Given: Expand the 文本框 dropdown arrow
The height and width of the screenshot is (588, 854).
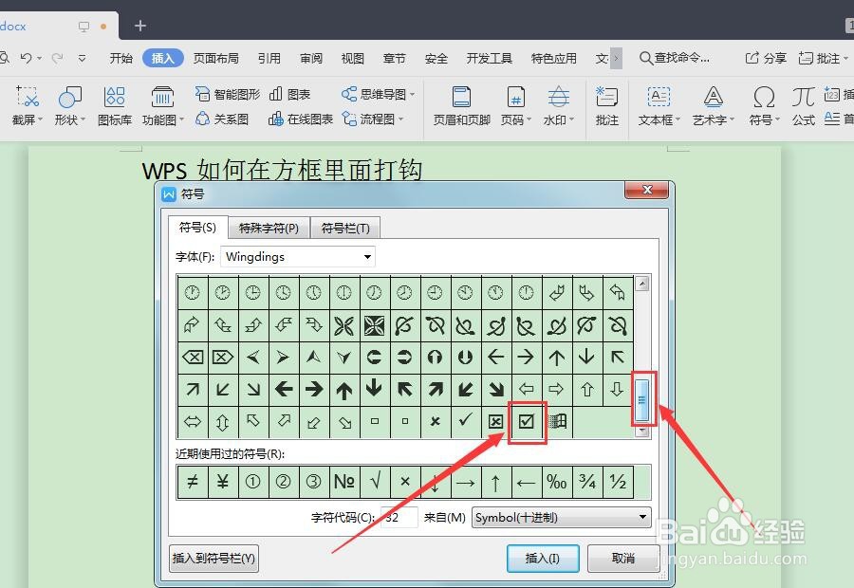Looking at the screenshot, I should click(x=678, y=119).
